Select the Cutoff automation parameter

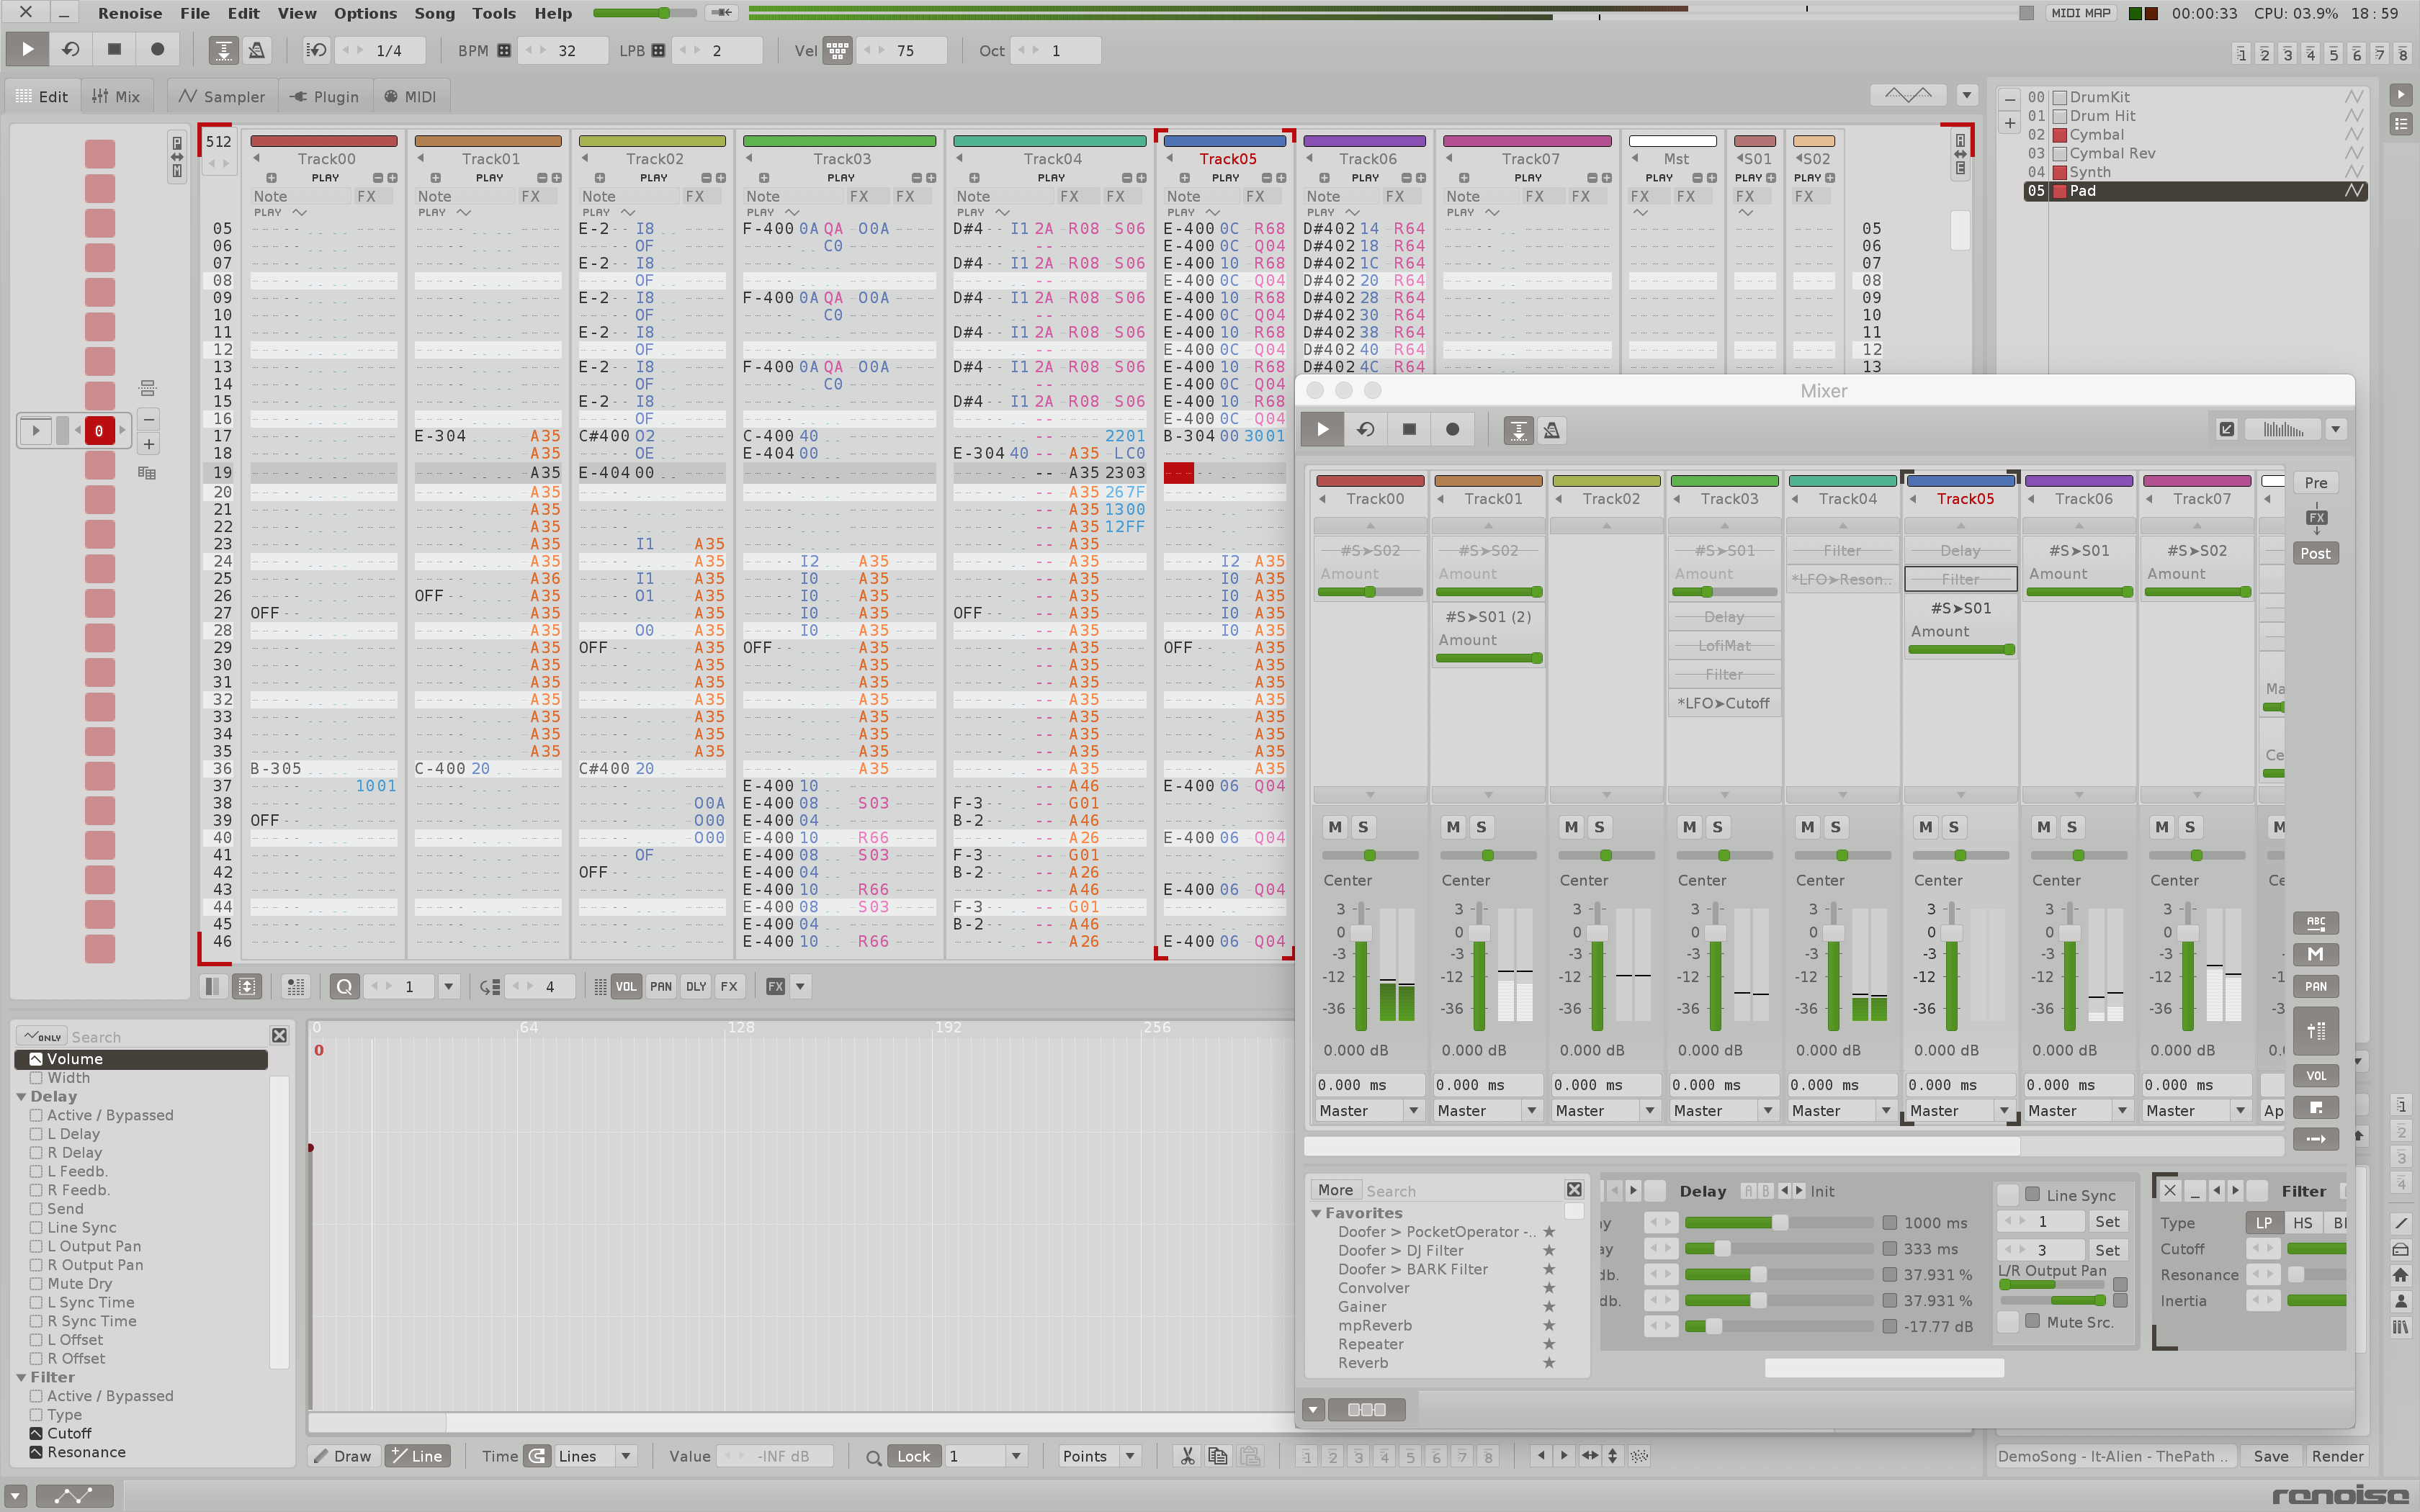point(68,1434)
